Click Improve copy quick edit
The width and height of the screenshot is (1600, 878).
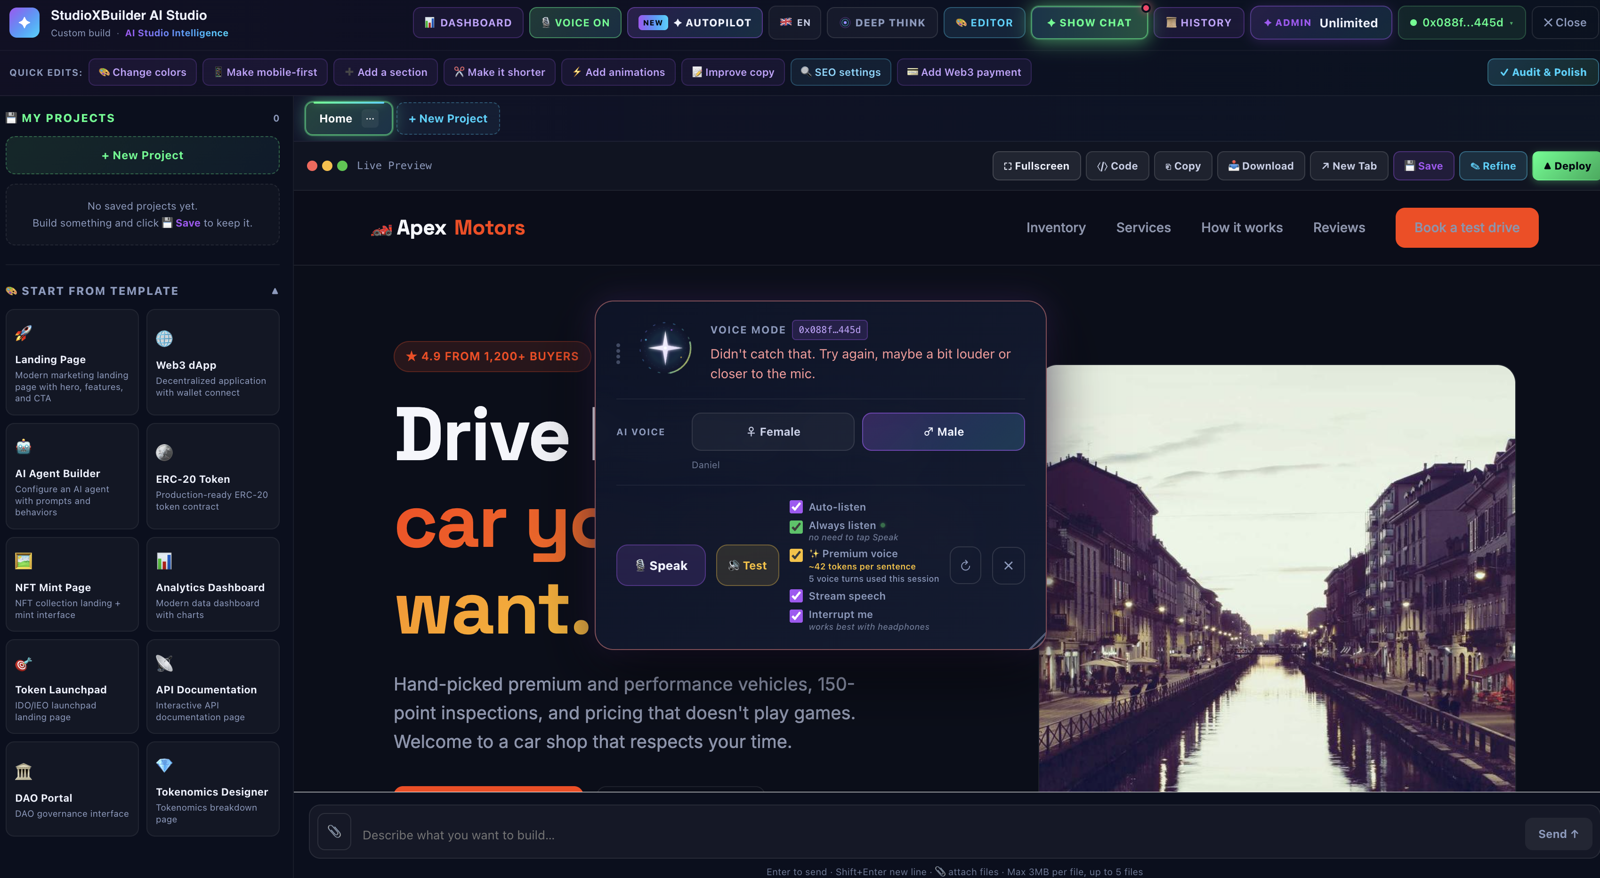(733, 72)
